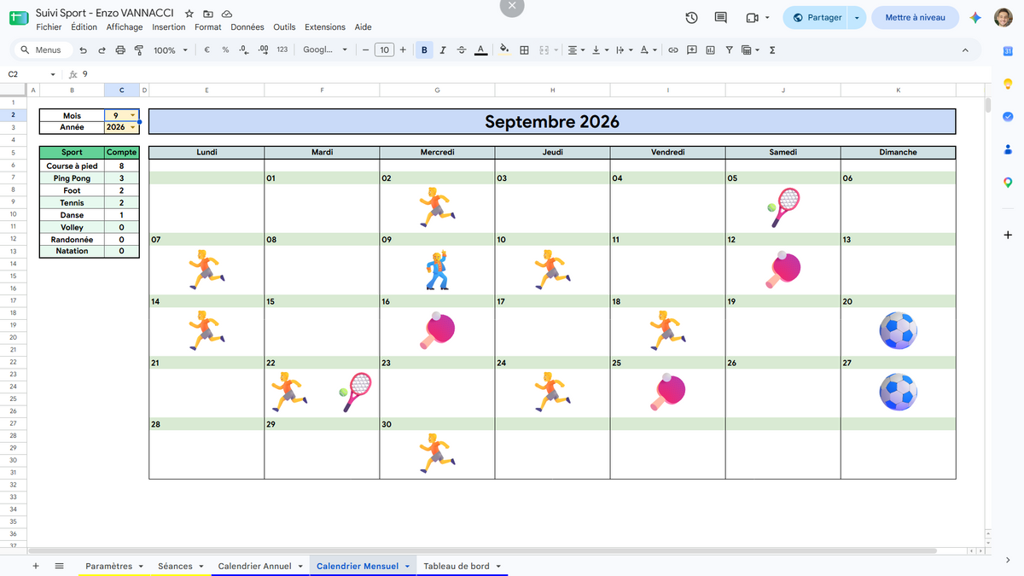Increase the number of decimal places
1024x576 pixels.
(263, 50)
